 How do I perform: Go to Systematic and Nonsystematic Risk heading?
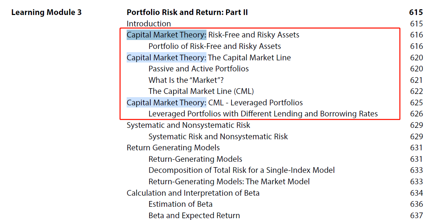(x=189, y=125)
